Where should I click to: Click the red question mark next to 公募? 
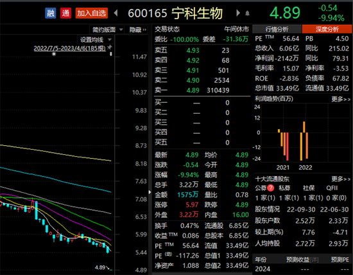[270, 188]
